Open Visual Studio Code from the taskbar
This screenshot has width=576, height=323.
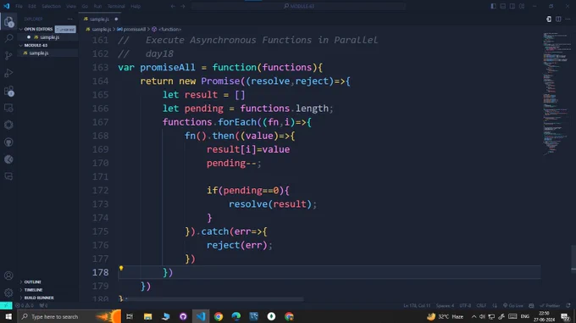tap(201, 316)
